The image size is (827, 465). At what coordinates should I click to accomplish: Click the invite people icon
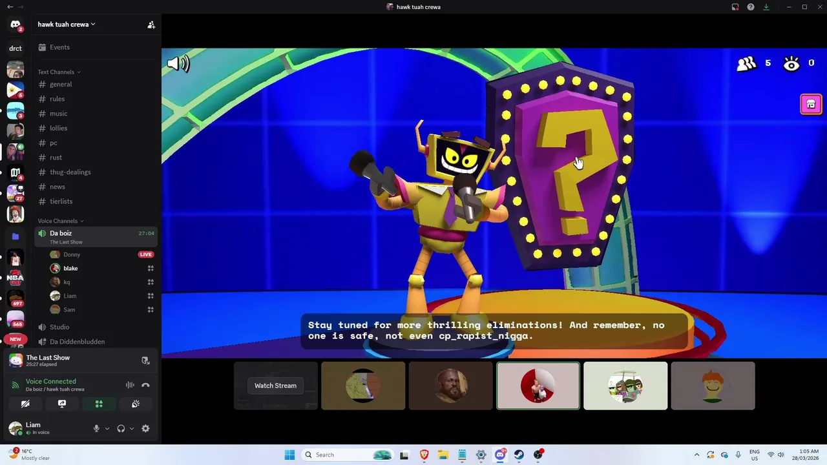(151, 25)
